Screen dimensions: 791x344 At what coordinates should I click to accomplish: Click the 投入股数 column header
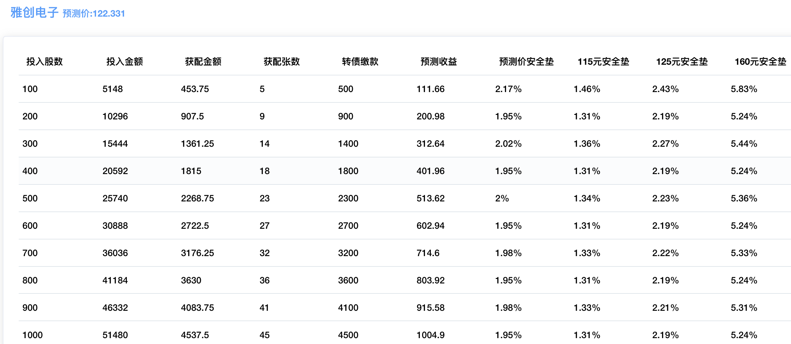click(44, 62)
